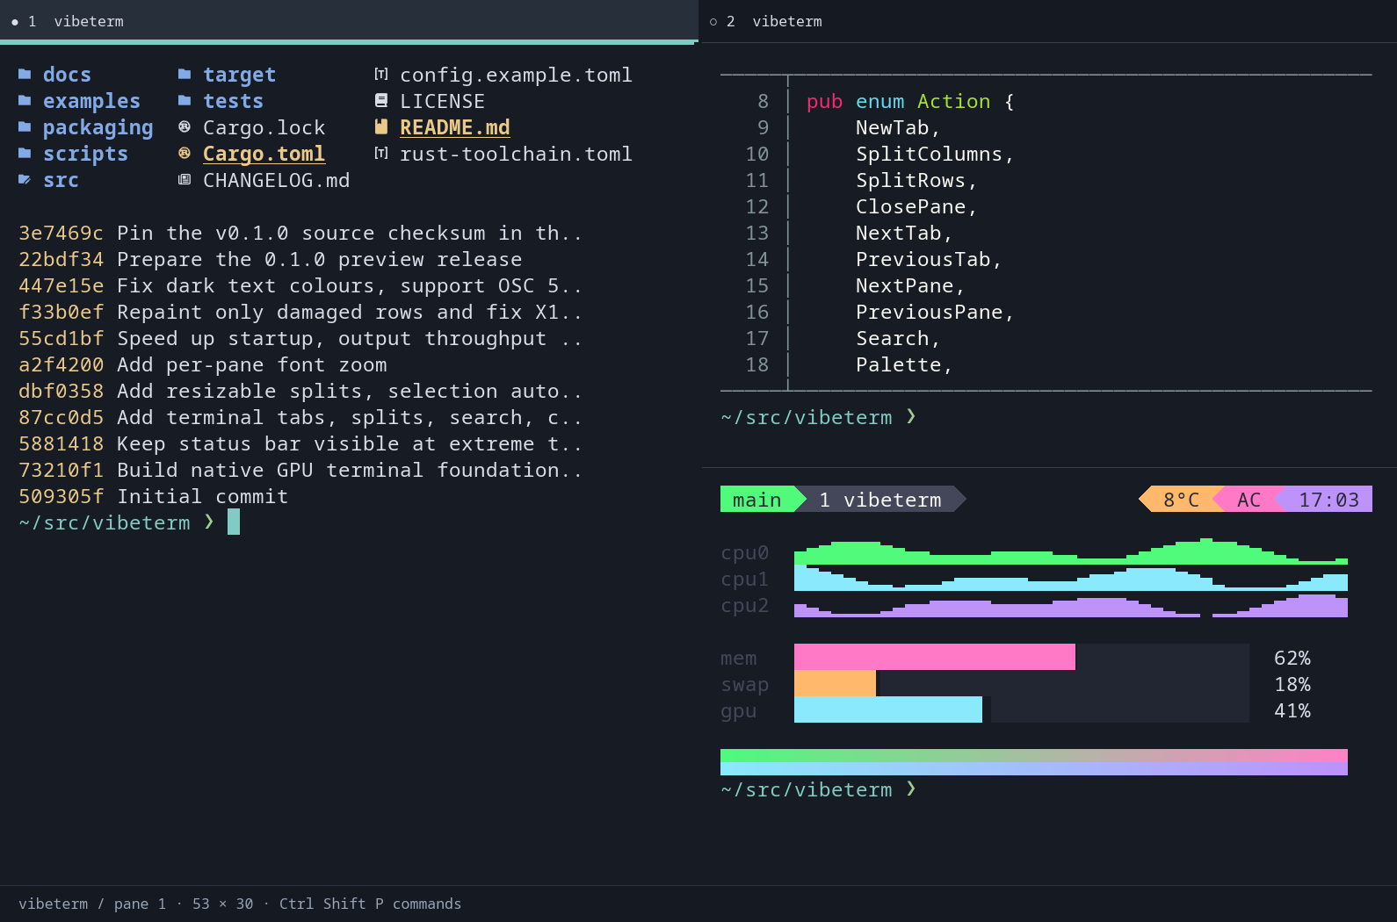Image resolution: width=1397 pixels, height=922 pixels.
Task: Click the '53 × 30' pane size text
Action: (x=223, y=904)
